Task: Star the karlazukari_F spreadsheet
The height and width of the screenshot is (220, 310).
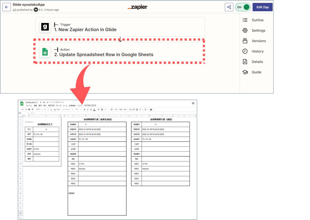Action: pos(41,102)
